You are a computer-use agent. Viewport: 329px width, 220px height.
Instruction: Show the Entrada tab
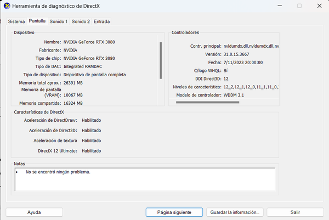(101, 21)
